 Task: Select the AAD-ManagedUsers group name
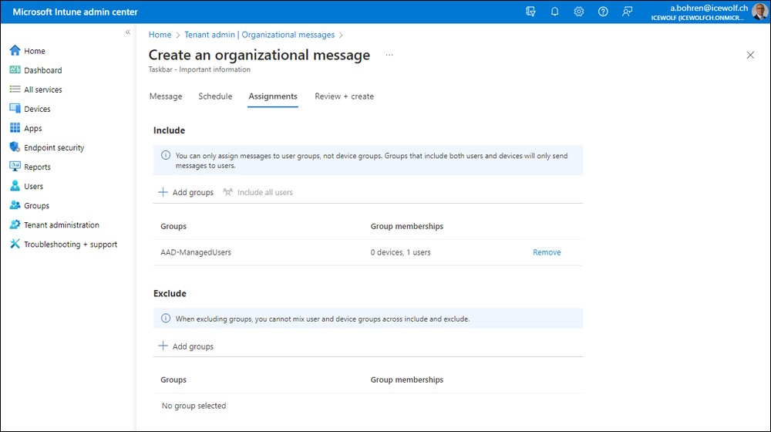point(196,252)
